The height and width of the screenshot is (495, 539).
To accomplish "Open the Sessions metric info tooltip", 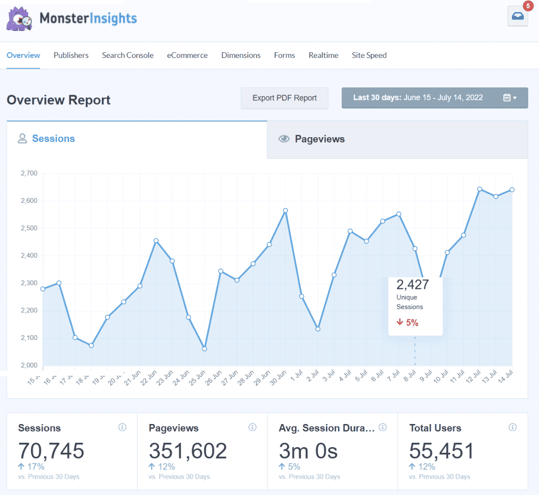I will (x=123, y=427).
